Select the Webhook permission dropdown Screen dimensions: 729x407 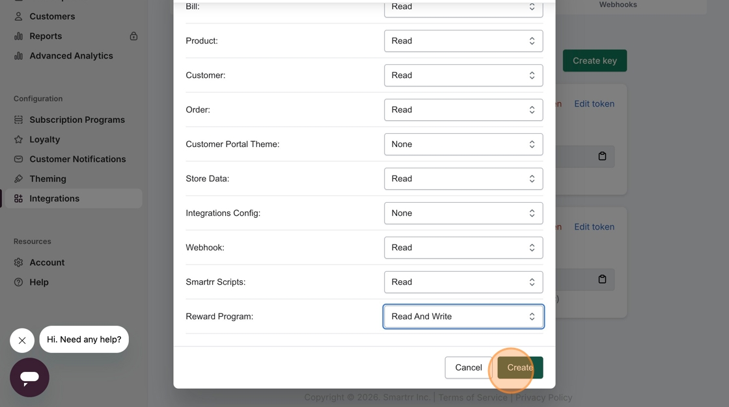click(463, 248)
